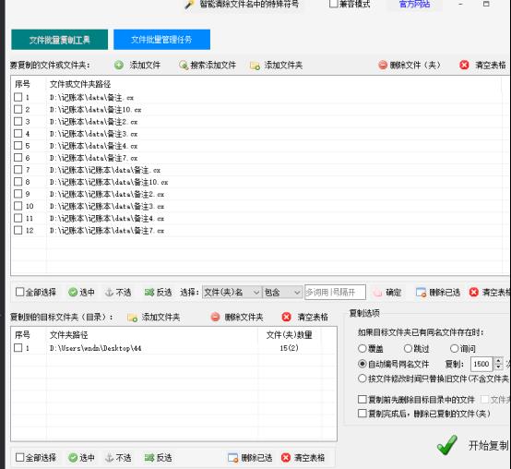Screen dimensions: 511x469
Task: Enable the 兼容模式 checkbox
Action: point(333,4)
